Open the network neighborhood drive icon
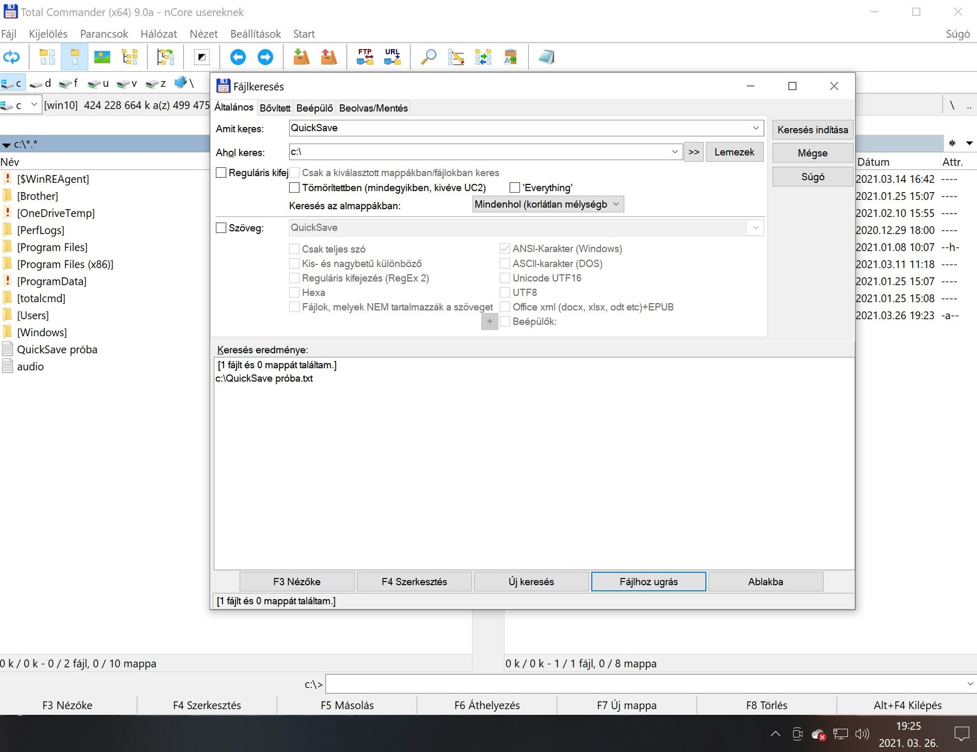Screen dimensions: 977x752 pyautogui.click(x=184, y=83)
